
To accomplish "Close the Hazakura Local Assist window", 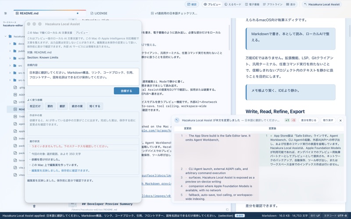I will click(29, 24).
